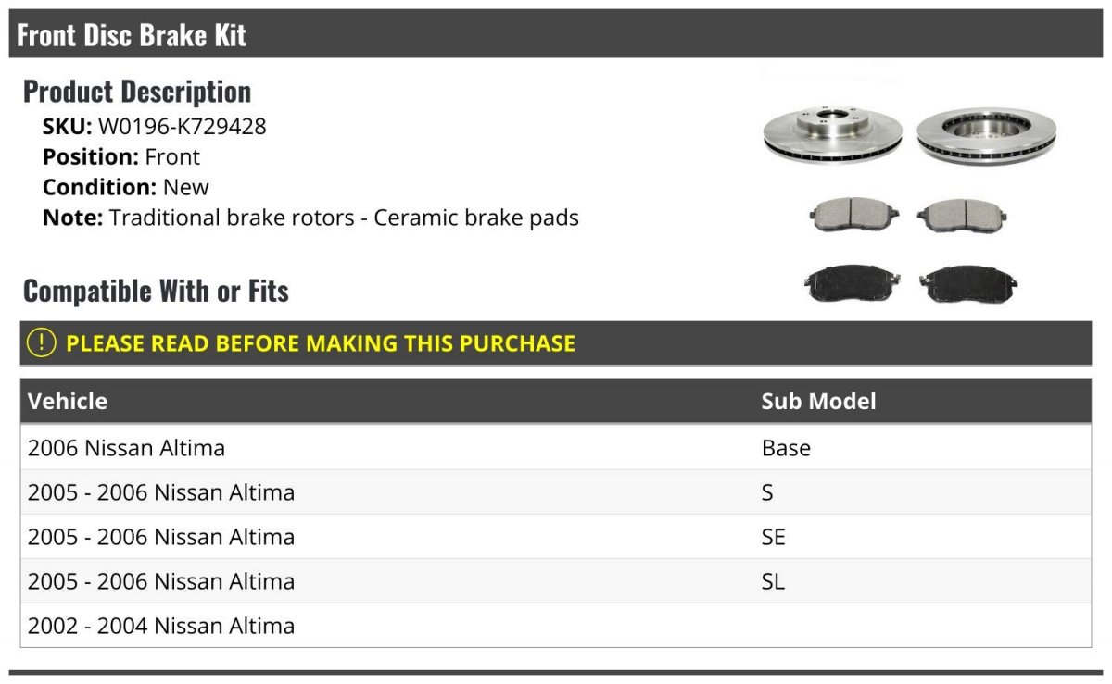Image resolution: width=1112 pixels, height=684 pixels.
Task: Click the lower-left black brake pad image
Action: pos(852,283)
